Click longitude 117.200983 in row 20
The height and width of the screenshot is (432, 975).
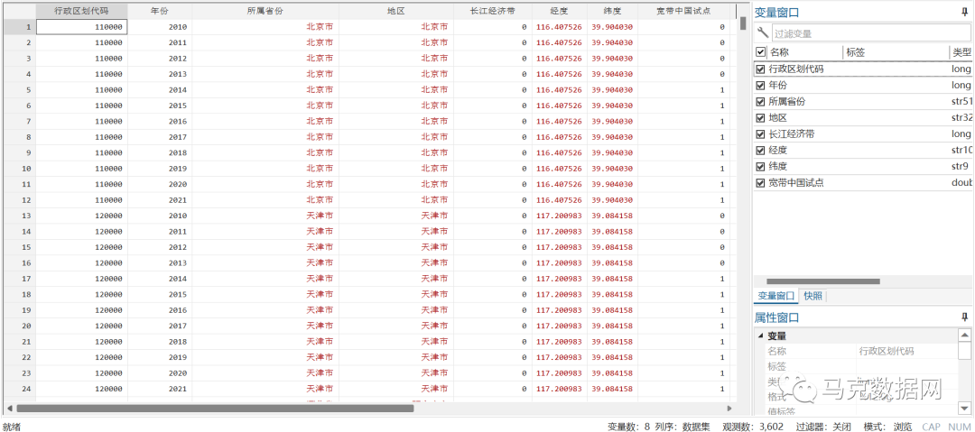(x=560, y=326)
